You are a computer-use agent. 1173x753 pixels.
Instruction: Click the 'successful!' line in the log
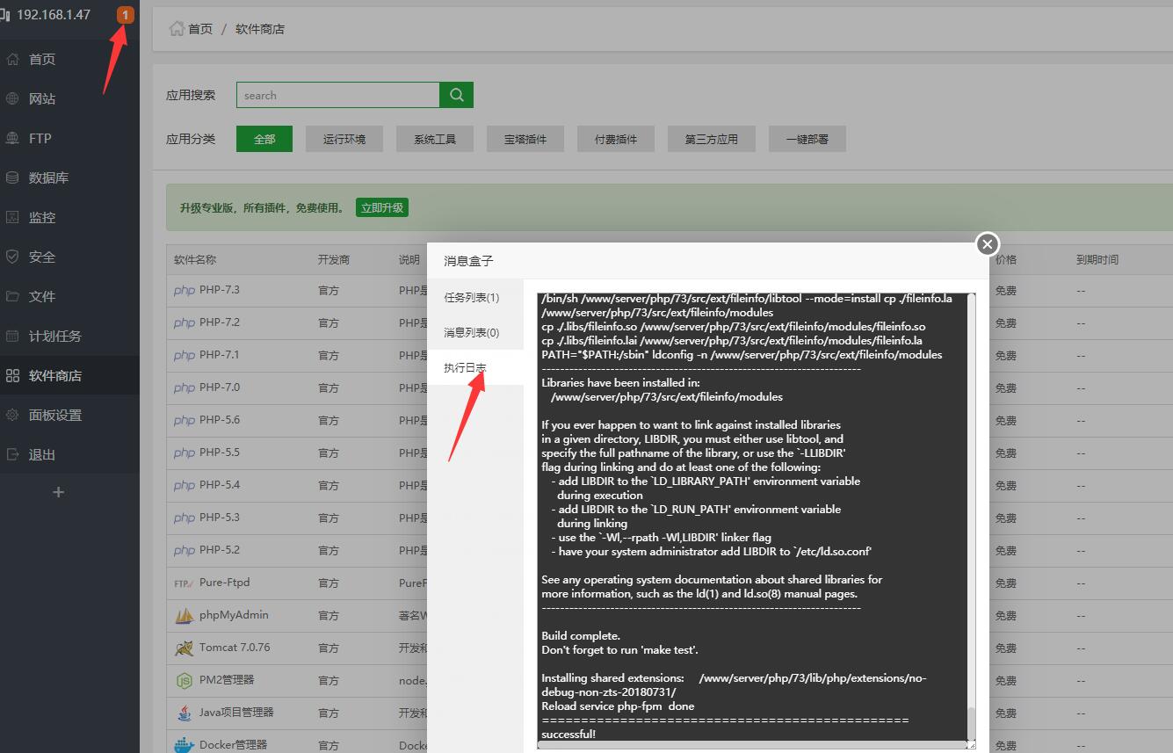tap(568, 734)
